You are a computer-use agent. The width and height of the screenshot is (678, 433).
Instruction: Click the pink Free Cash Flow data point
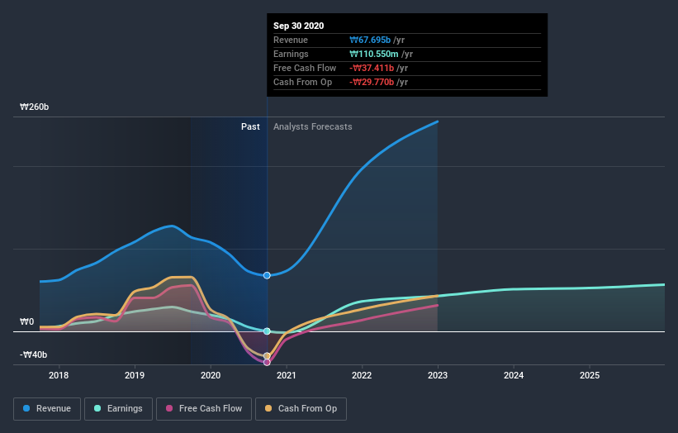(267, 363)
